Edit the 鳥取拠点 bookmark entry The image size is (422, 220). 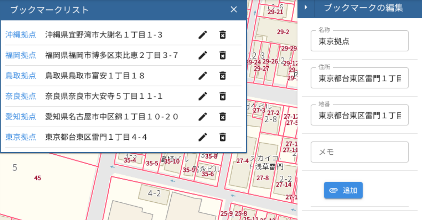pyautogui.click(x=203, y=76)
